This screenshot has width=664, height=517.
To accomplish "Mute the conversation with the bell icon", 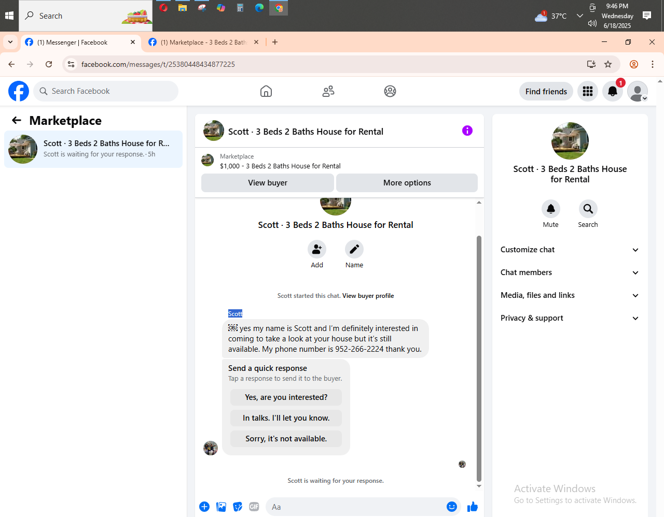I will (x=551, y=209).
